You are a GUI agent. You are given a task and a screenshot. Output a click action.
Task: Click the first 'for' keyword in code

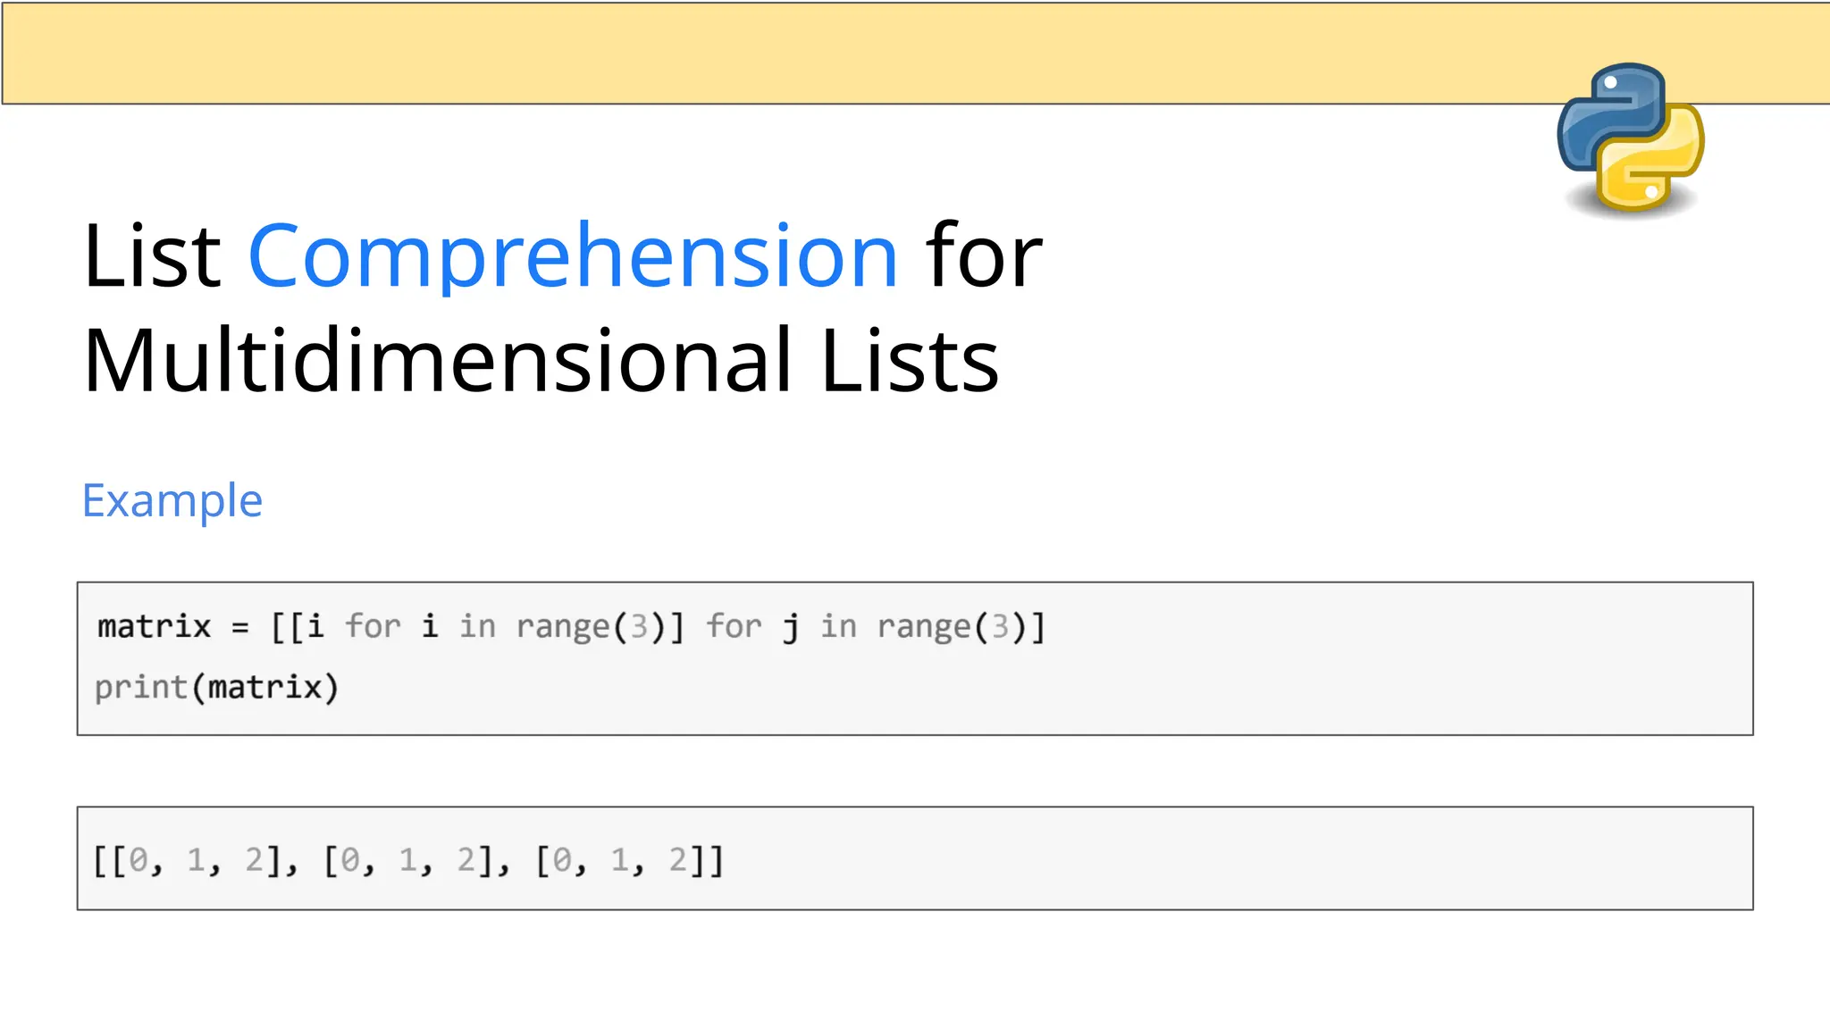(x=373, y=626)
